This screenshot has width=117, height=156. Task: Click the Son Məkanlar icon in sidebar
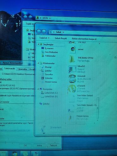[43, 52]
